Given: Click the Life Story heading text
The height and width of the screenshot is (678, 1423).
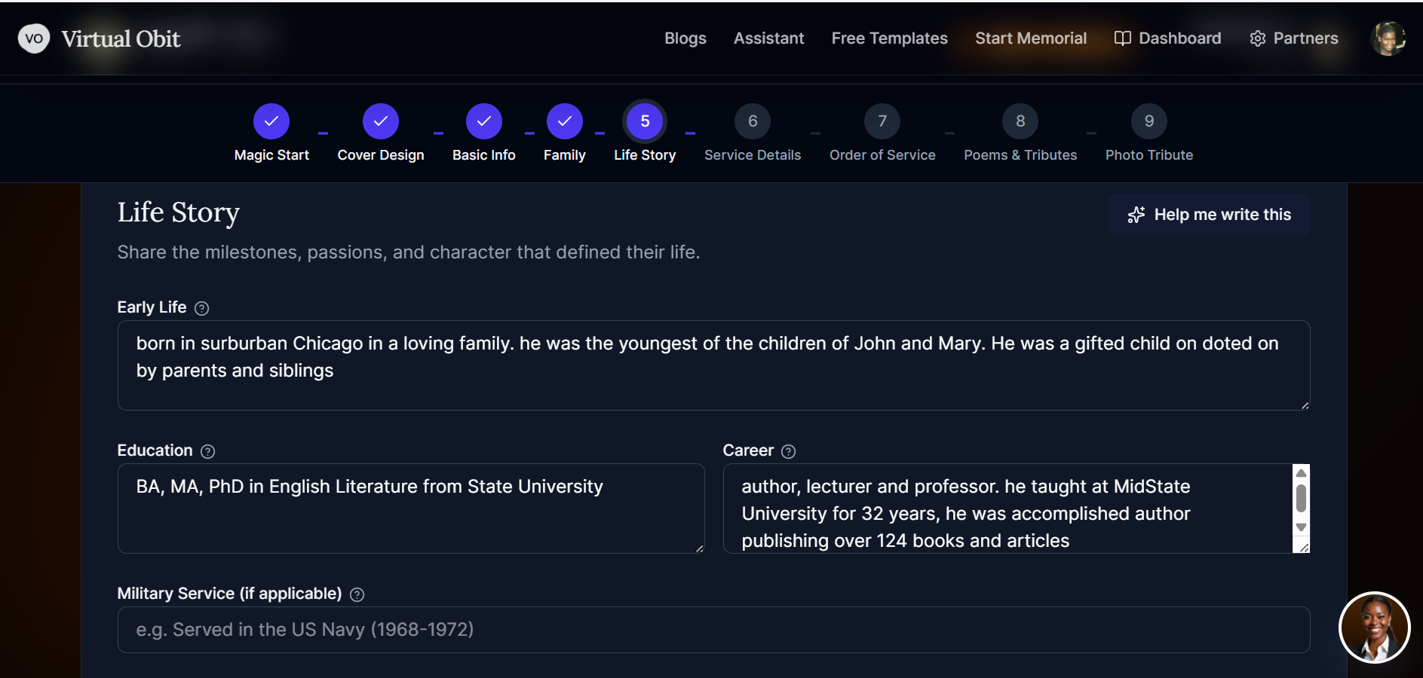Looking at the screenshot, I should 179,213.
